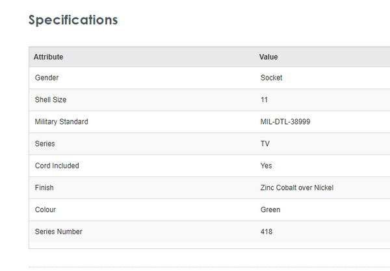The width and height of the screenshot is (390, 271).
Task: Click the Value column header
Action: point(268,57)
